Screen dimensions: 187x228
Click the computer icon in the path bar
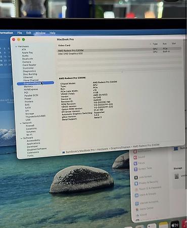[x=64, y=152]
